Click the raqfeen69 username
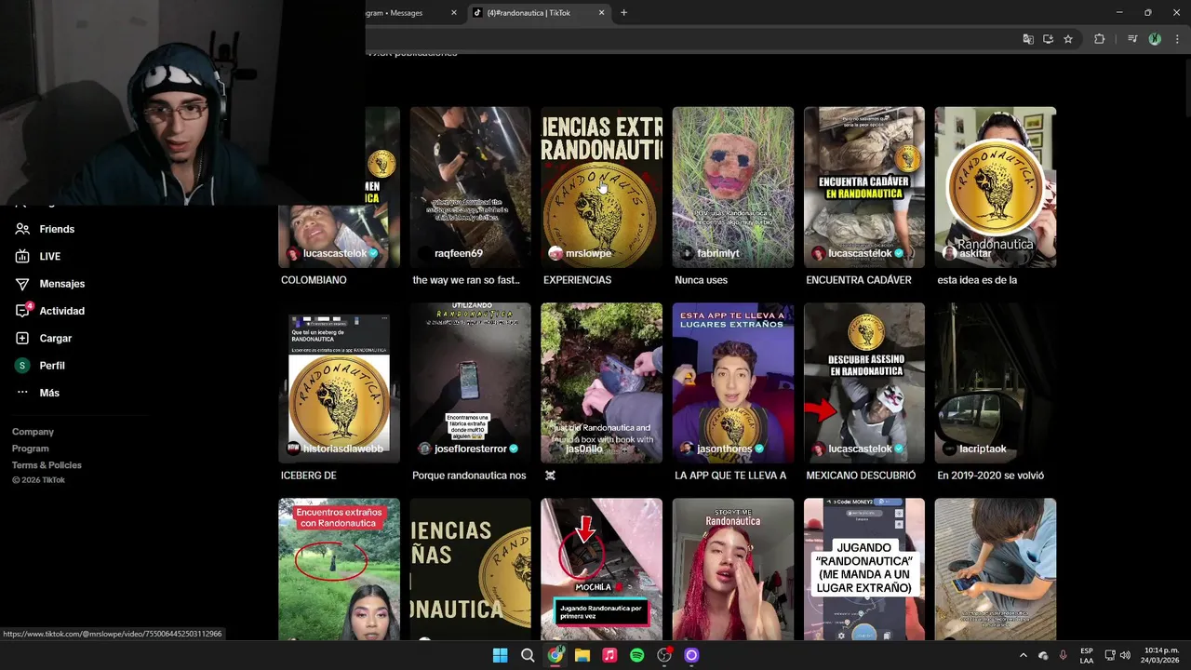The height and width of the screenshot is (670, 1191). tap(459, 253)
